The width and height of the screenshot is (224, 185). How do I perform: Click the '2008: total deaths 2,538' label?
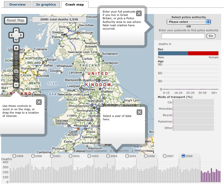(59, 20)
